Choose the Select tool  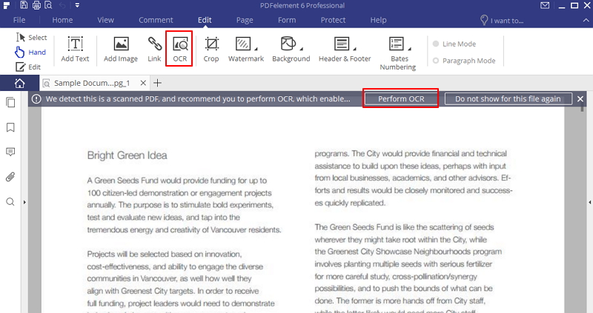[x=31, y=38]
